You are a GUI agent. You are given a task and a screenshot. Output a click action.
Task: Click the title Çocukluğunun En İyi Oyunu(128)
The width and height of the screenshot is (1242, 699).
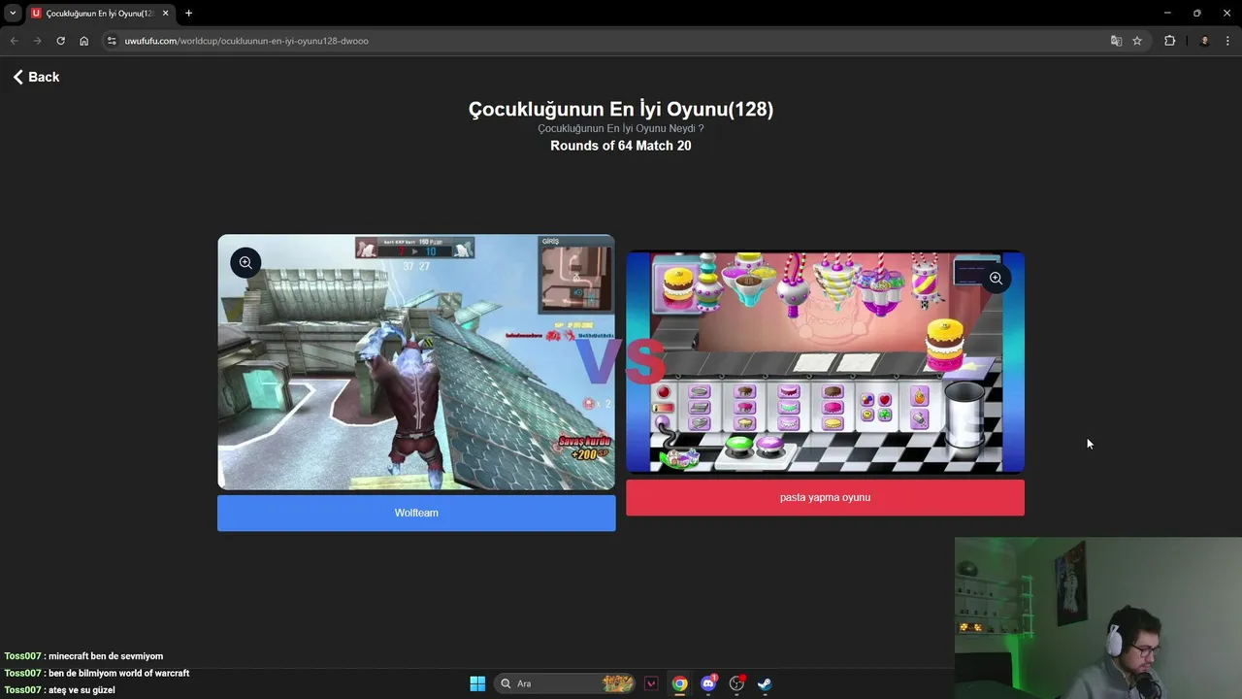(621, 109)
